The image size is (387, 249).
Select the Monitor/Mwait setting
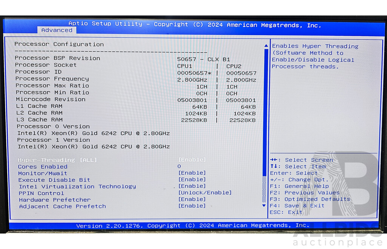pos(42,173)
